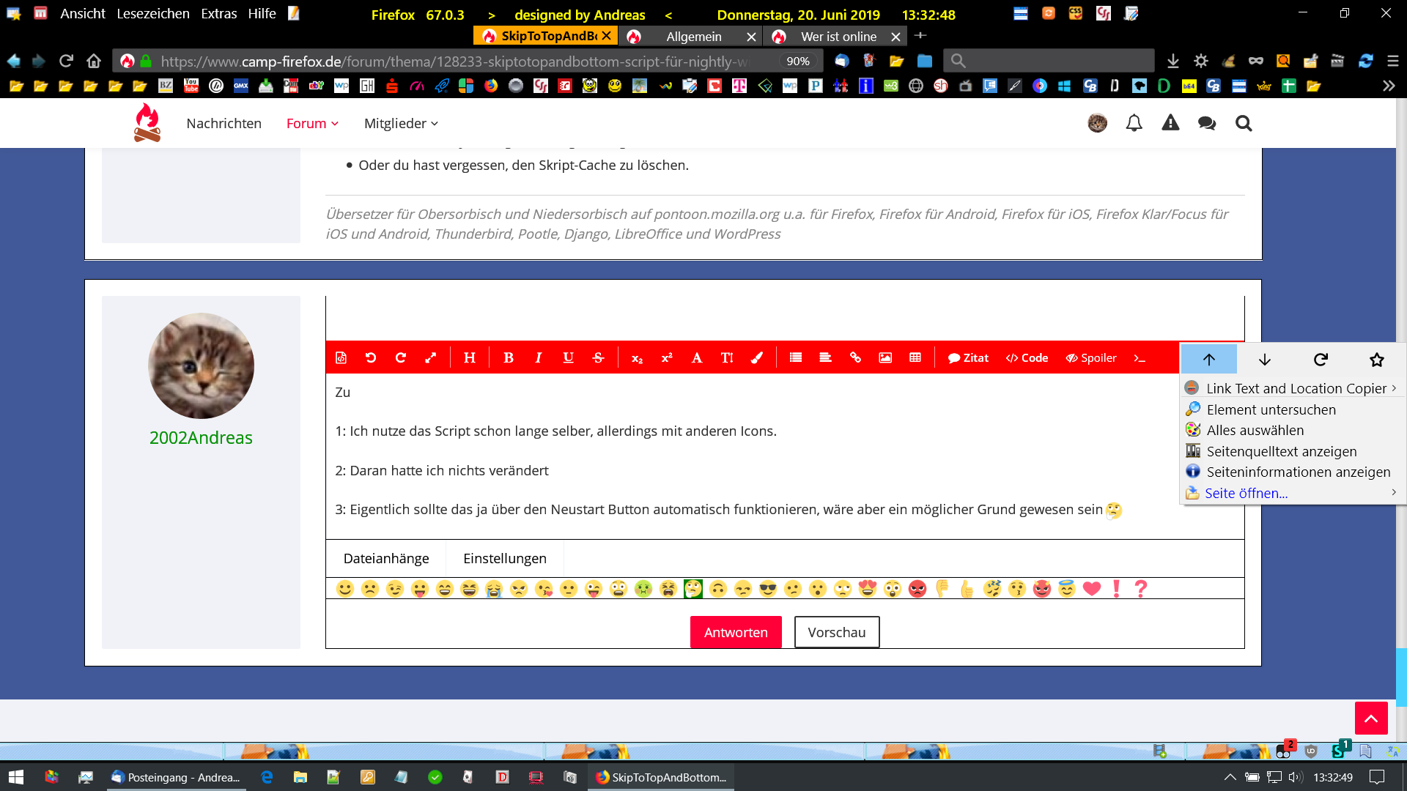This screenshot has width=1407, height=791.
Task: Insert a link with chain icon
Action: (855, 357)
